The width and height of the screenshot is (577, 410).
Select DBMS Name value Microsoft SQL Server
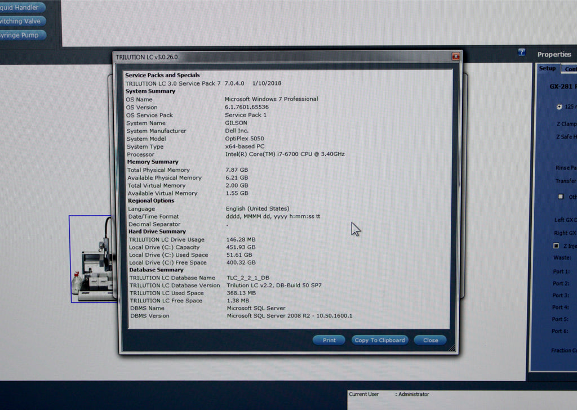[256, 308]
